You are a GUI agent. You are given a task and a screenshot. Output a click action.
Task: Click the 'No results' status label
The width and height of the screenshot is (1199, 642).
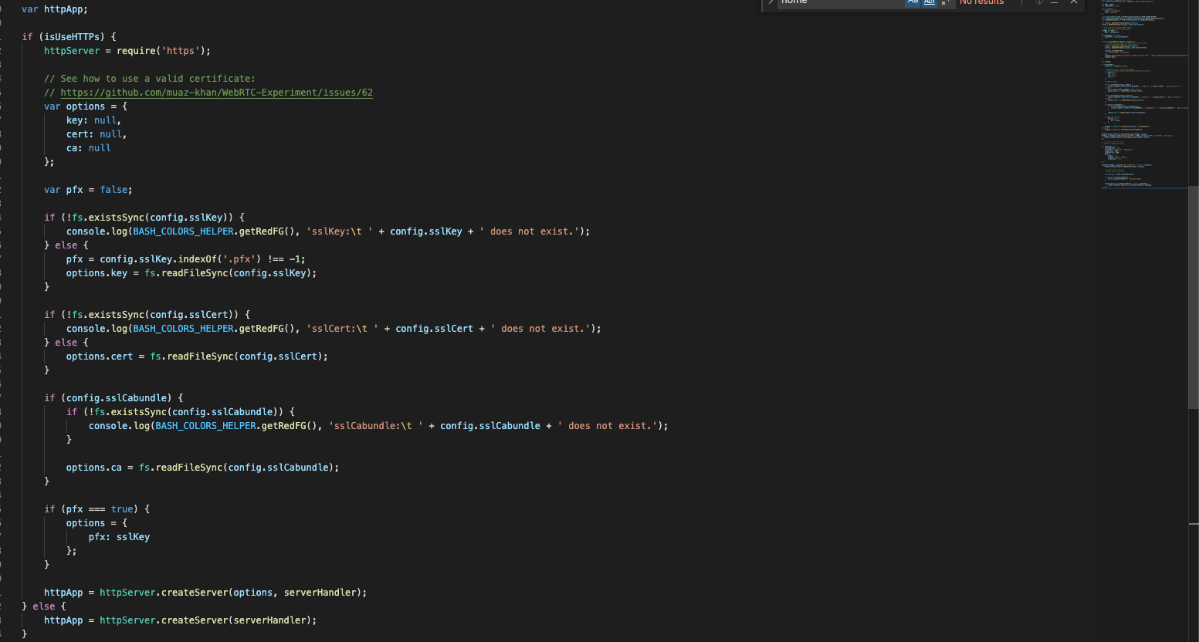click(982, 2)
